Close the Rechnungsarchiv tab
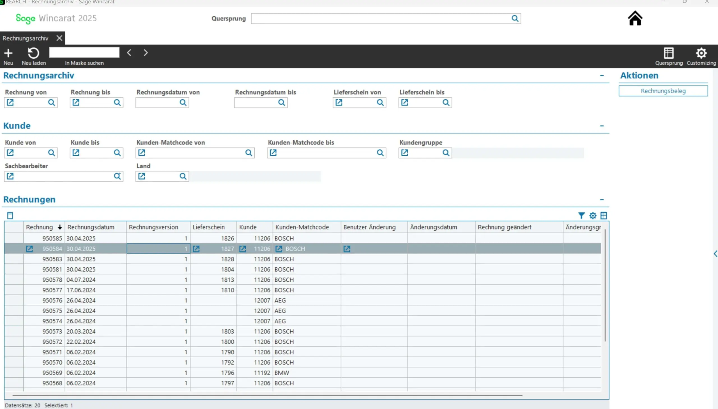 59,38
